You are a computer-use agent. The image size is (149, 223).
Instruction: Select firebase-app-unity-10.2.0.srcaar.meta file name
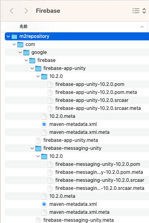98,108
